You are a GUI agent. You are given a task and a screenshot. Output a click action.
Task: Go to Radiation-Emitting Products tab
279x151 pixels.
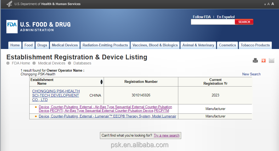[x=105, y=45]
